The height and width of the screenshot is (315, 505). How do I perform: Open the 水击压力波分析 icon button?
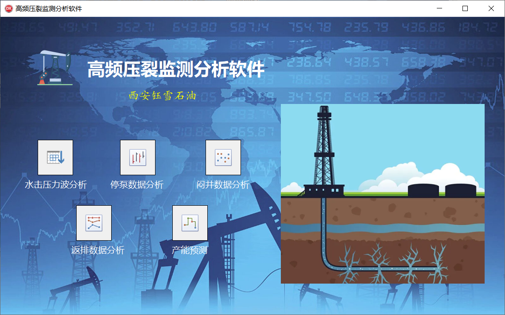pos(55,157)
